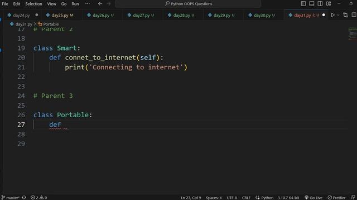Click the 'def' keyword on line 27
357x200 pixels.
pos(55,124)
